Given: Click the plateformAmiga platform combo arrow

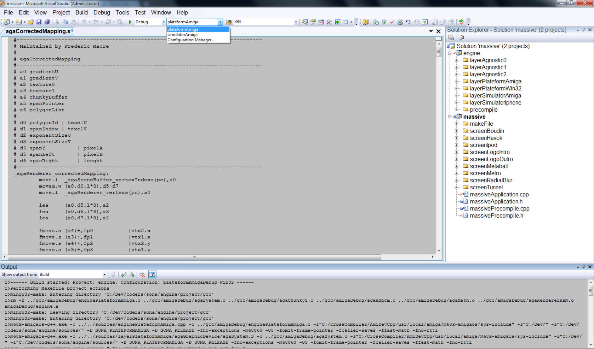Looking at the screenshot, I should coord(220,22).
